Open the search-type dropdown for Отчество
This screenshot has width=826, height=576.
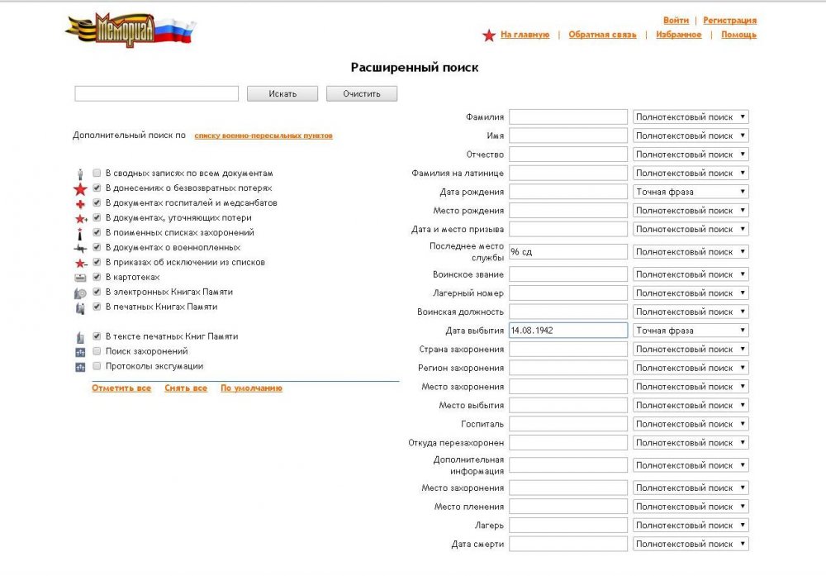click(691, 155)
